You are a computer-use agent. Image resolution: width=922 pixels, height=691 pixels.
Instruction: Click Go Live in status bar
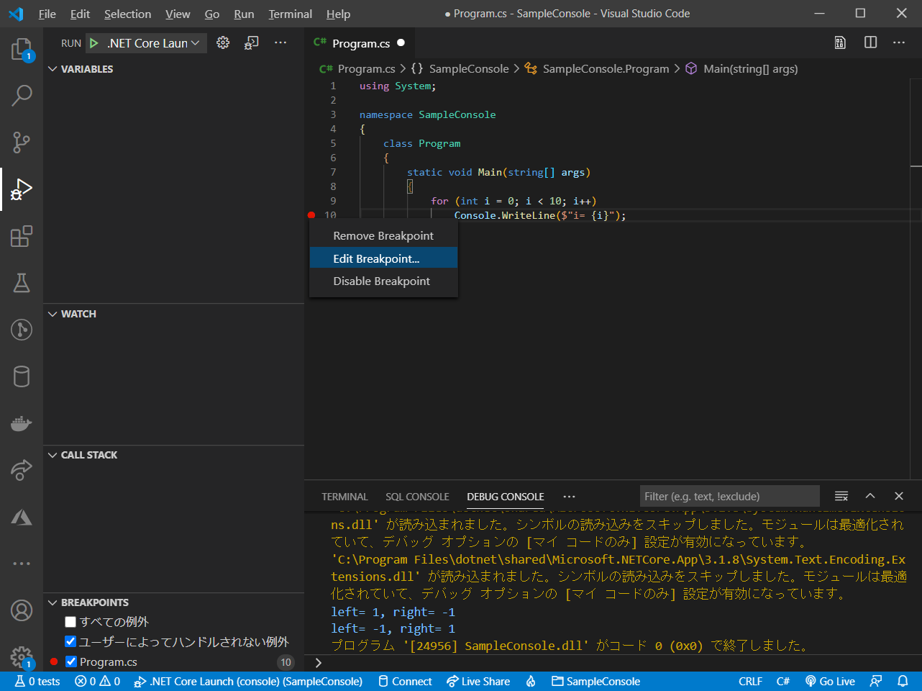click(830, 681)
